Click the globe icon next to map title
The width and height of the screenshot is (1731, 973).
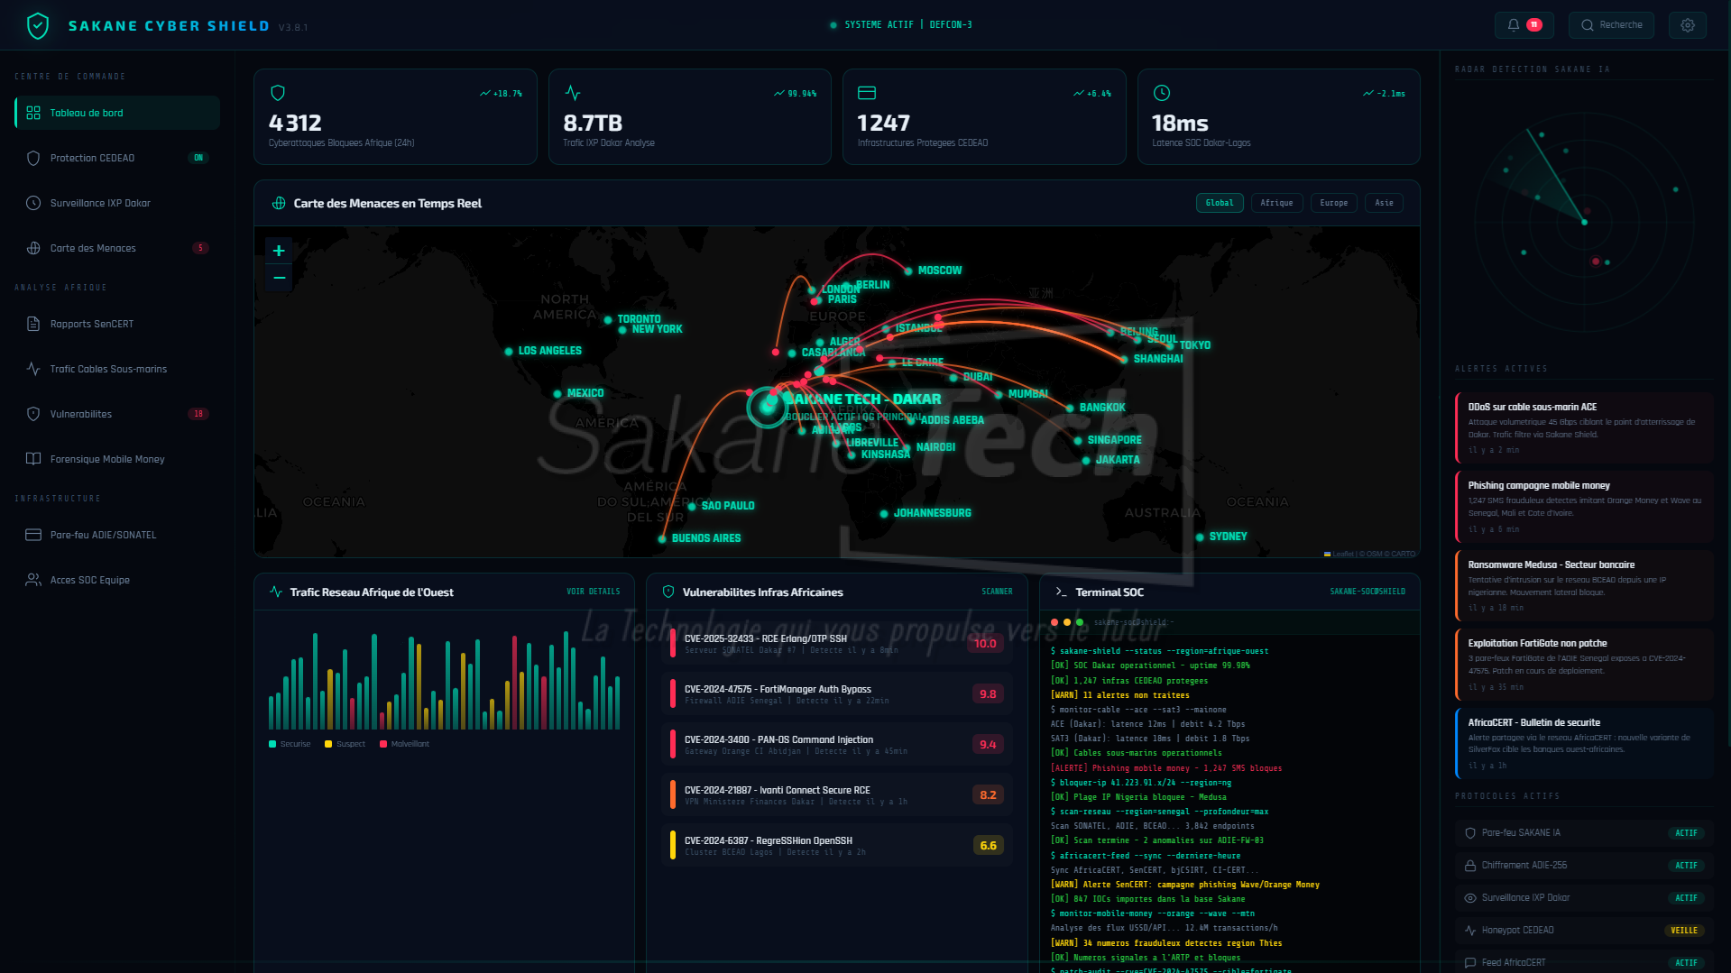(279, 204)
